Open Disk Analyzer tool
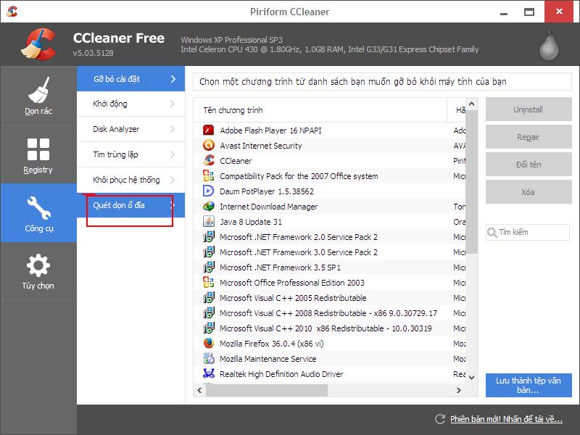Image resolution: width=580 pixels, height=435 pixels. [x=131, y=129]
